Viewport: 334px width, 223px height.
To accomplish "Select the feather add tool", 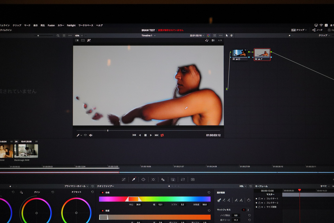I will click(x=241, y=200).
